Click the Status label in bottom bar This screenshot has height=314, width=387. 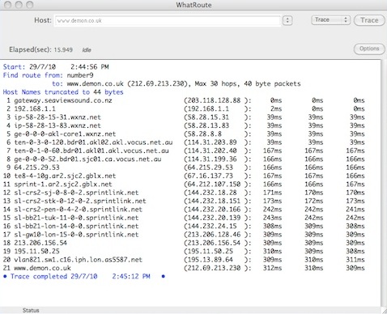31,310
